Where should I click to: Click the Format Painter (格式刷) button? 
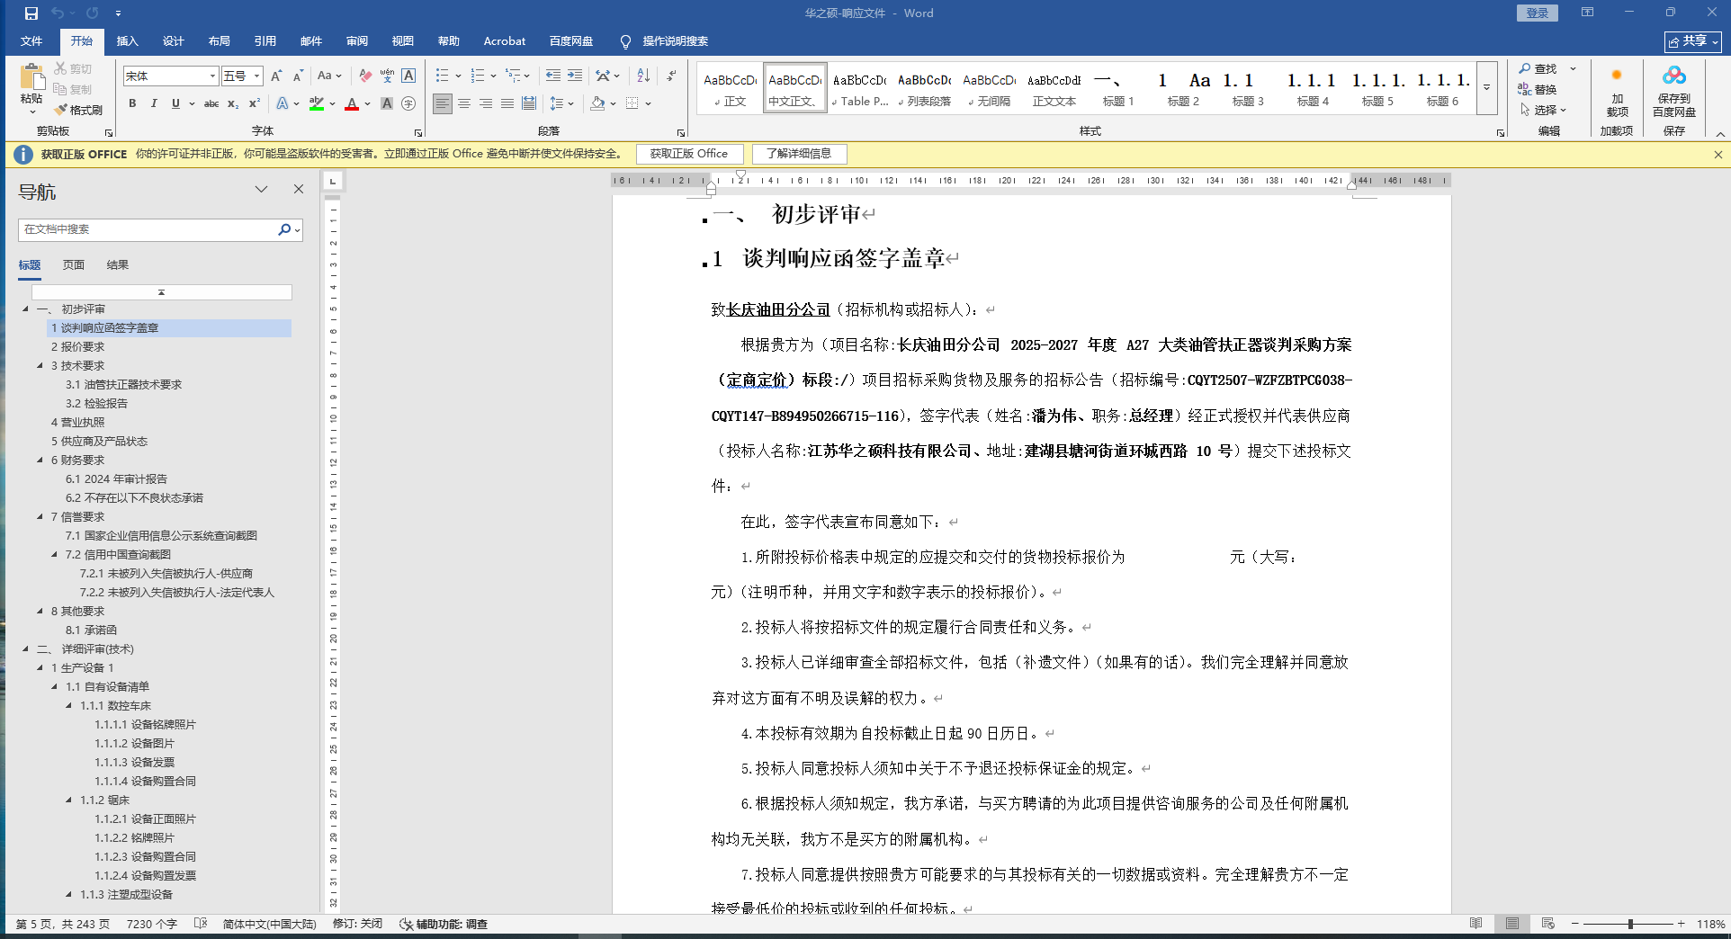tap(78, 110)
